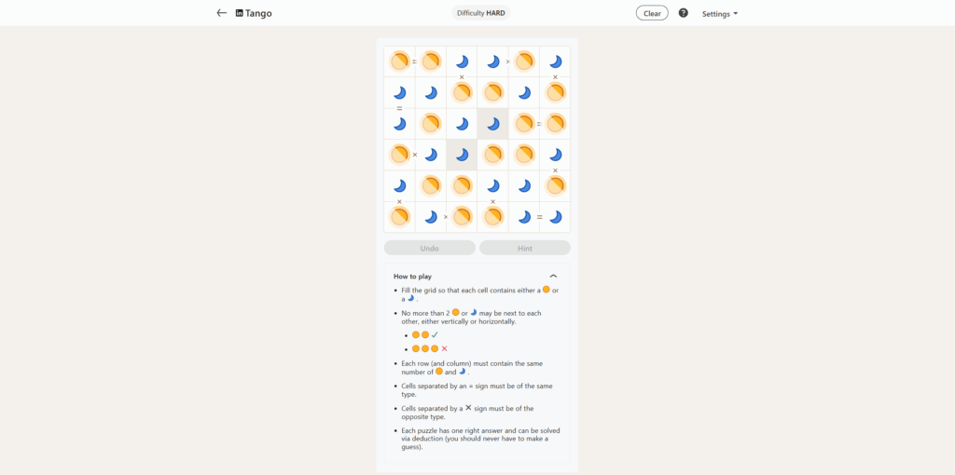955x475 pixels.
Task: Click the sun in the bottom-left corner cell
Action: click(399, 217)
